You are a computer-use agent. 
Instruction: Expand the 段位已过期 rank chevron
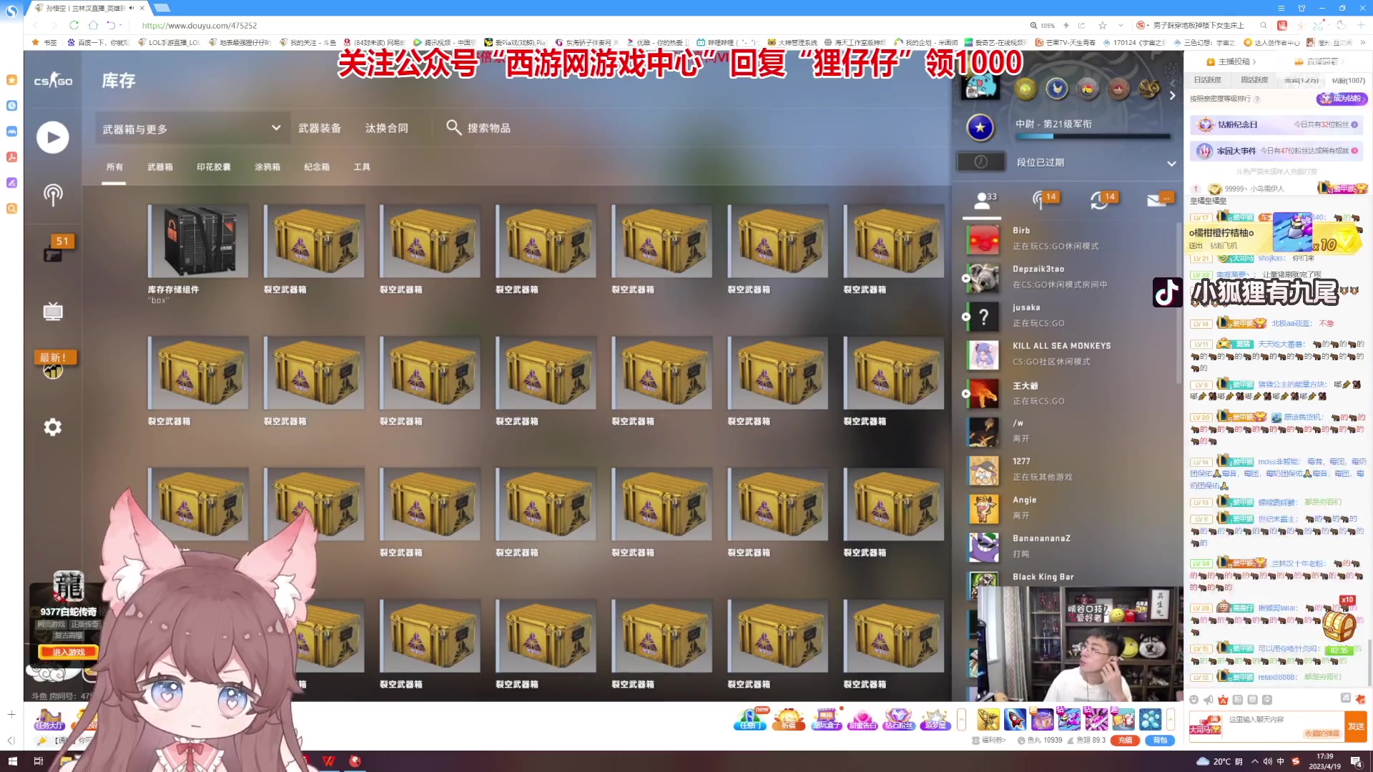click(x=1171, y=163)
